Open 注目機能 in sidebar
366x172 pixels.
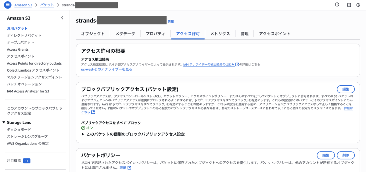pyautogui.click(x=14, y=161)
